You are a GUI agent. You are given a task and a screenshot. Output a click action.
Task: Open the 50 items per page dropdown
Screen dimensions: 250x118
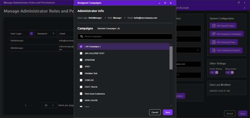click(49, 105)
